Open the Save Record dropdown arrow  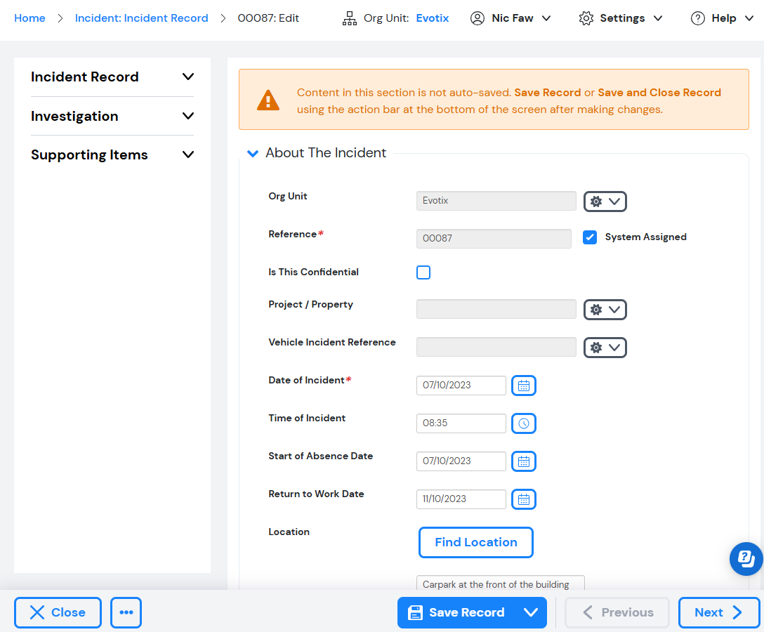click(x=531, y=612)
